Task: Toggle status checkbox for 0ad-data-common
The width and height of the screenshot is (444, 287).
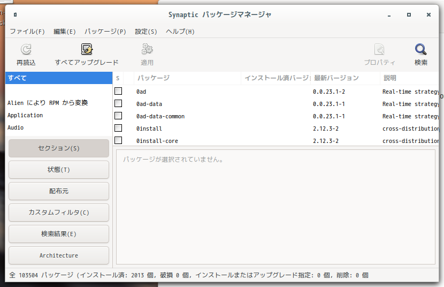Action: [118, 116]
